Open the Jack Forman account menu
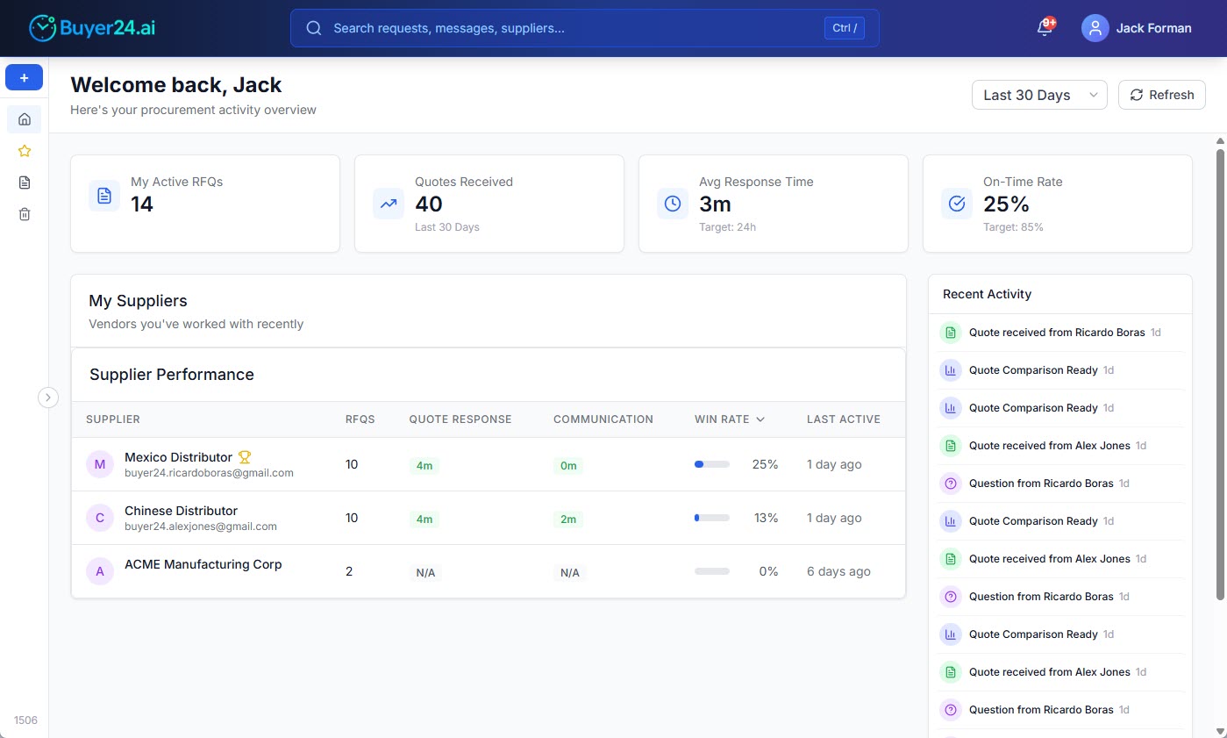The image size is (1227, 738). [1137, 27]
